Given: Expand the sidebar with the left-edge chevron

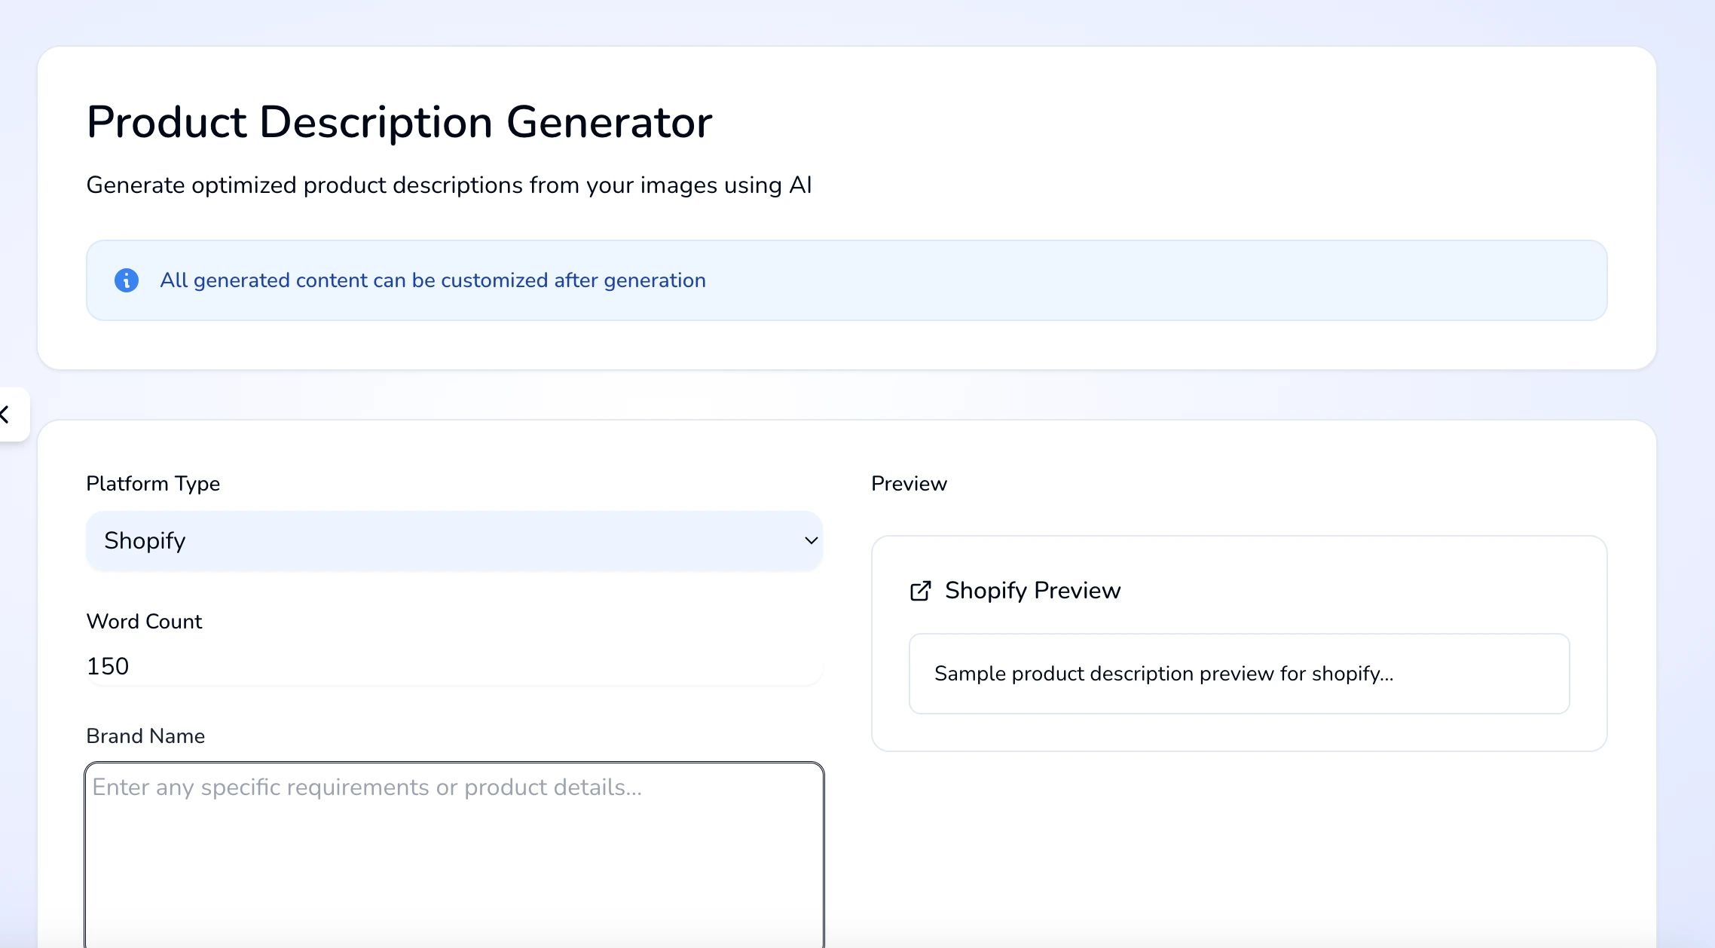Looking at the screenshot, I should 6,414.
